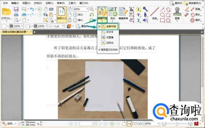This screenshot has height=128, width=205.
Task: Open the 注释(C) menu
Action: 49,3
